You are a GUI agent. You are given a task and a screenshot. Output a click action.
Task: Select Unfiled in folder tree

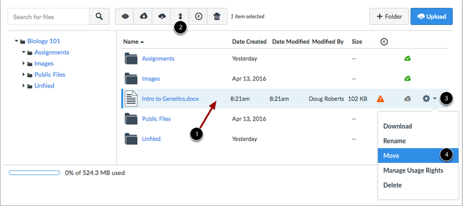44,86
